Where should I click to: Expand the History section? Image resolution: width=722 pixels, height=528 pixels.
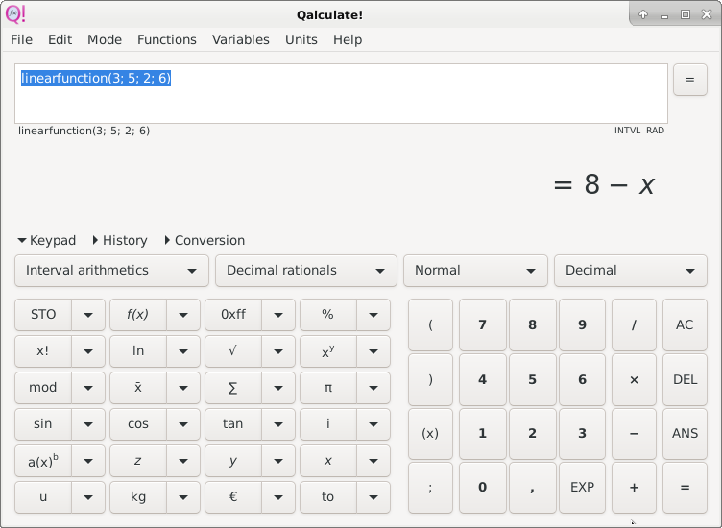tap(119, 240)
